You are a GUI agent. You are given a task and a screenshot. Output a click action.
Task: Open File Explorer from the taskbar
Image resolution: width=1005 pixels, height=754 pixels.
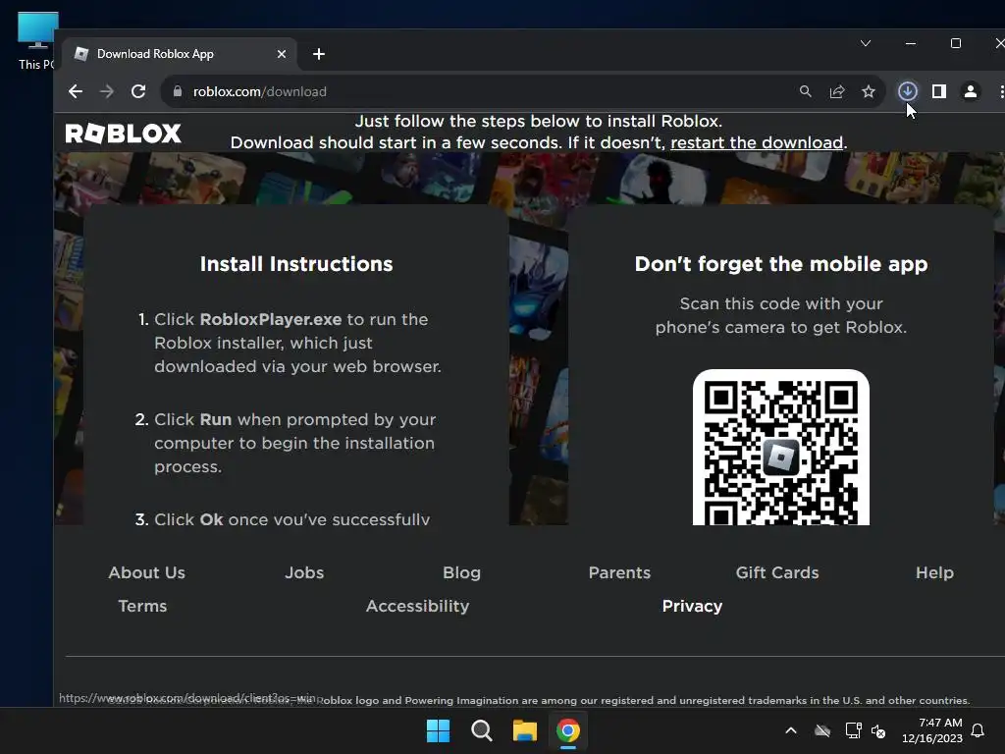click(x=524, y=730)
